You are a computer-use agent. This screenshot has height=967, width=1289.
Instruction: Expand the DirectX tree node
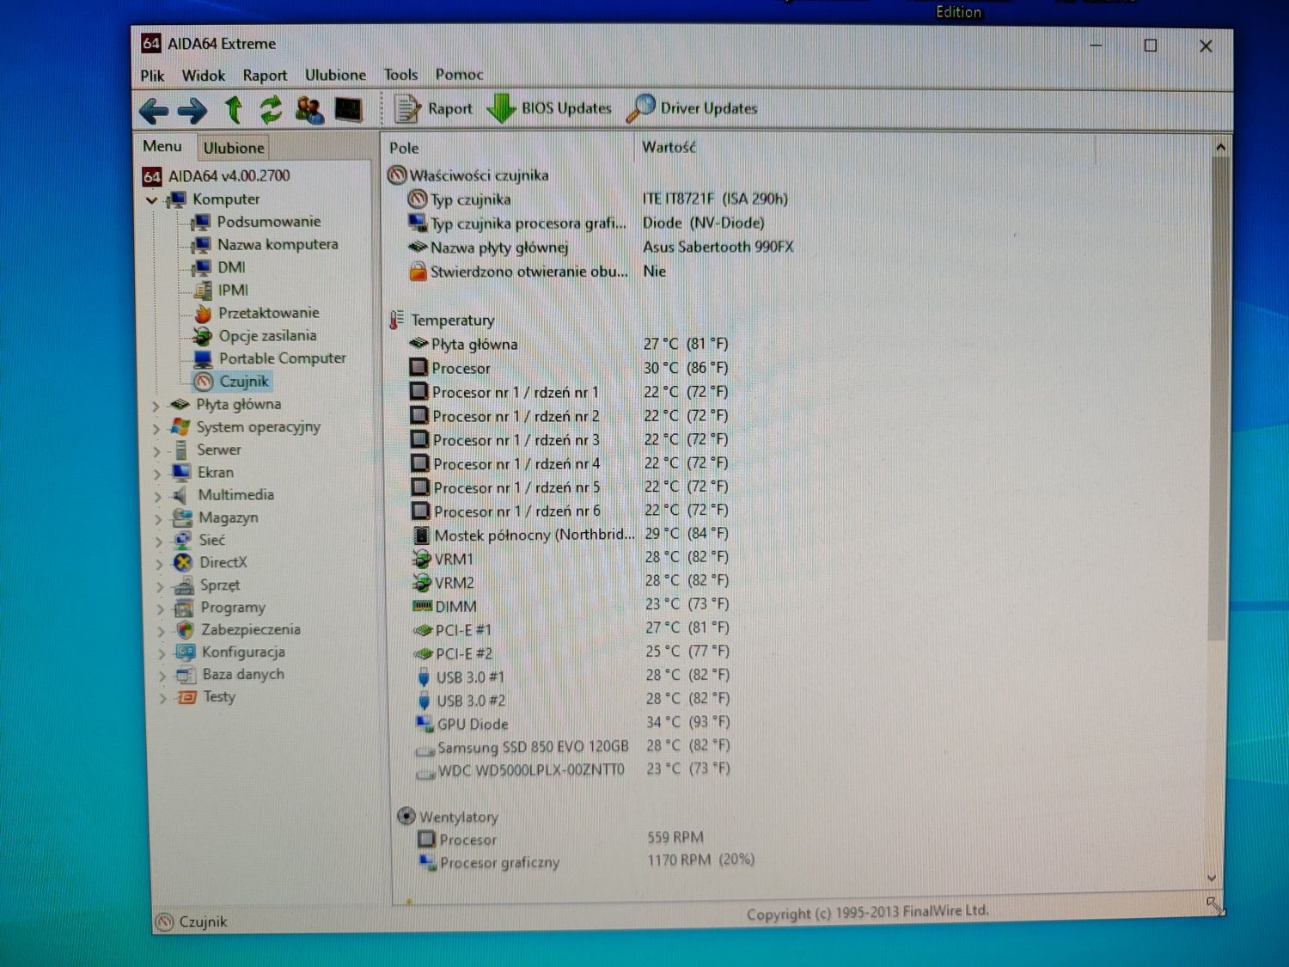click(160, 564)
